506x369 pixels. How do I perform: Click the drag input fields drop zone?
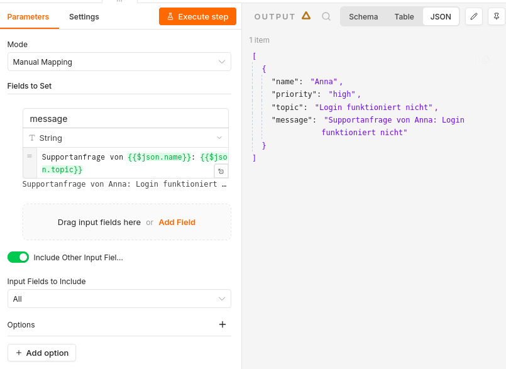point(127,222)
